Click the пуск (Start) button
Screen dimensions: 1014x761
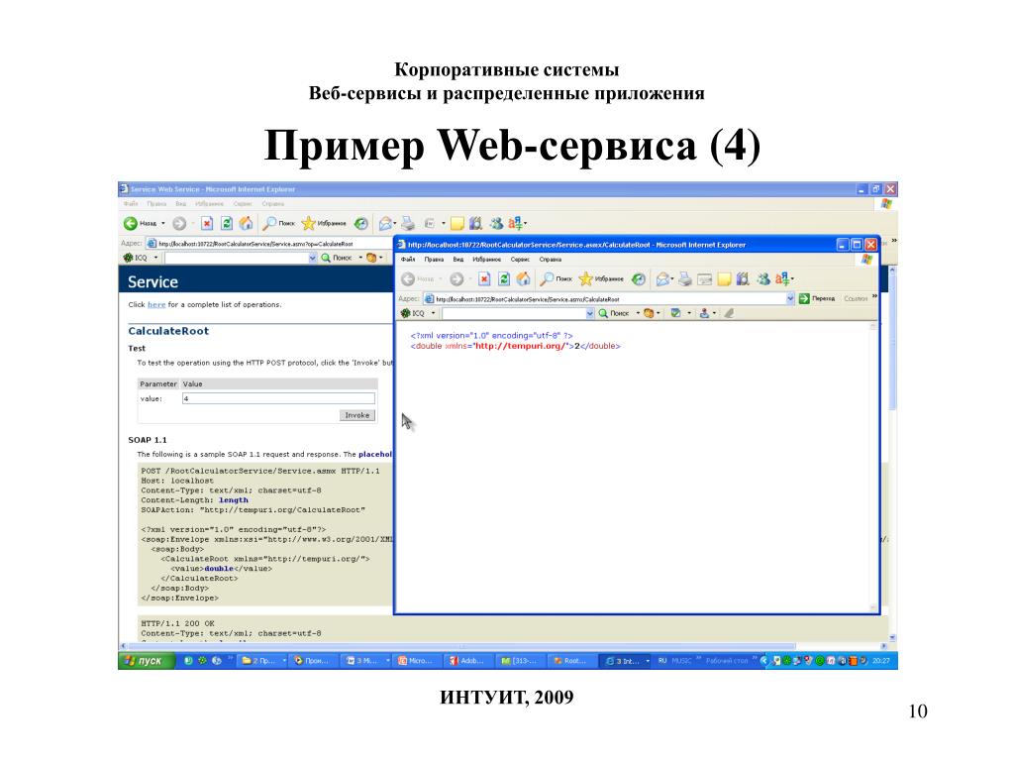(147, 661)
